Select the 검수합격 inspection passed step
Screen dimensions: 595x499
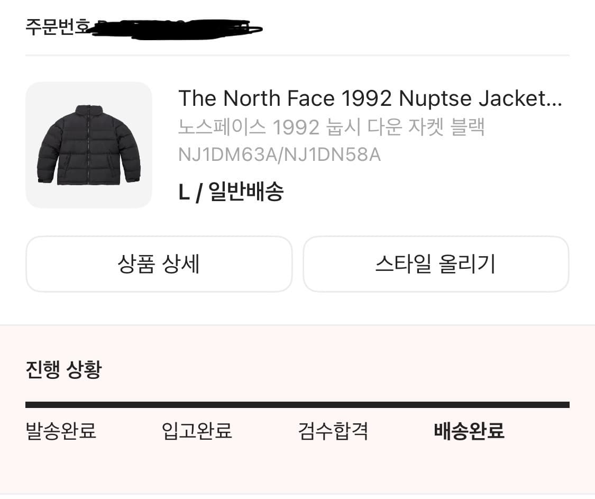coord(332,432)
